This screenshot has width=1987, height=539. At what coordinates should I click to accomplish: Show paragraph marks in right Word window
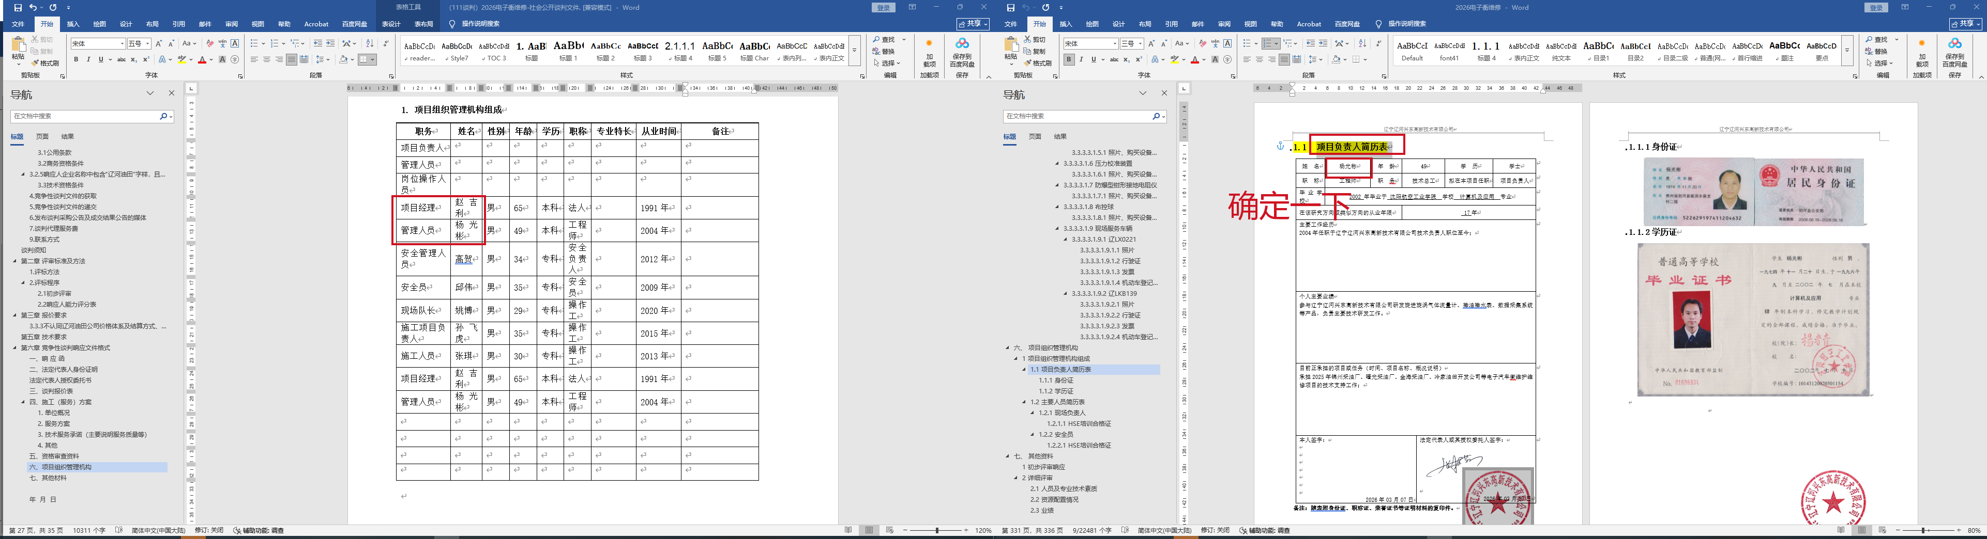tap(1378, 44)
